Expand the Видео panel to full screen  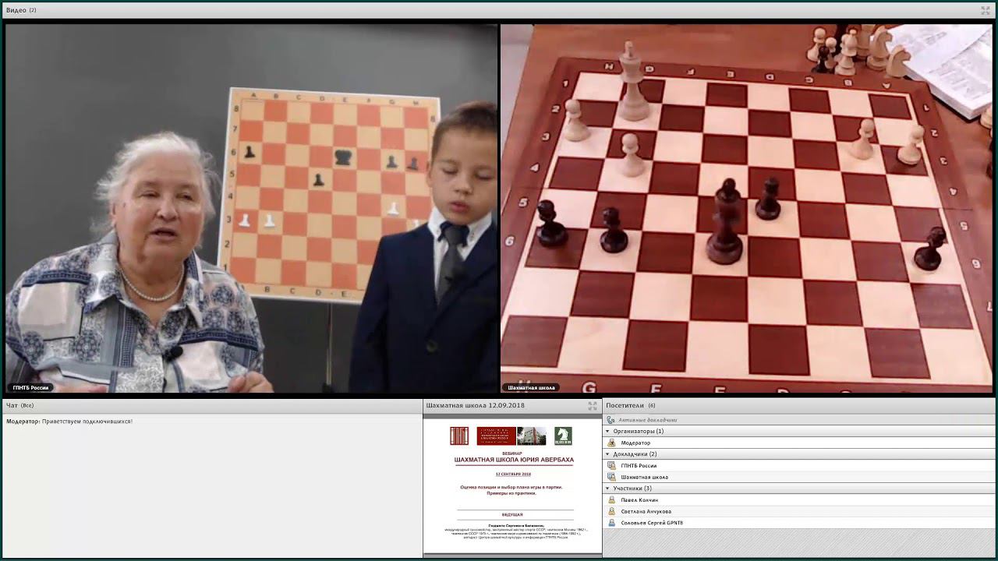point(985,10)
